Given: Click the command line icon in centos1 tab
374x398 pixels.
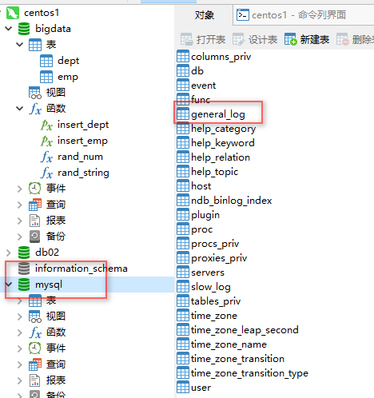Looking at the screenshot, I should point(243,15).
